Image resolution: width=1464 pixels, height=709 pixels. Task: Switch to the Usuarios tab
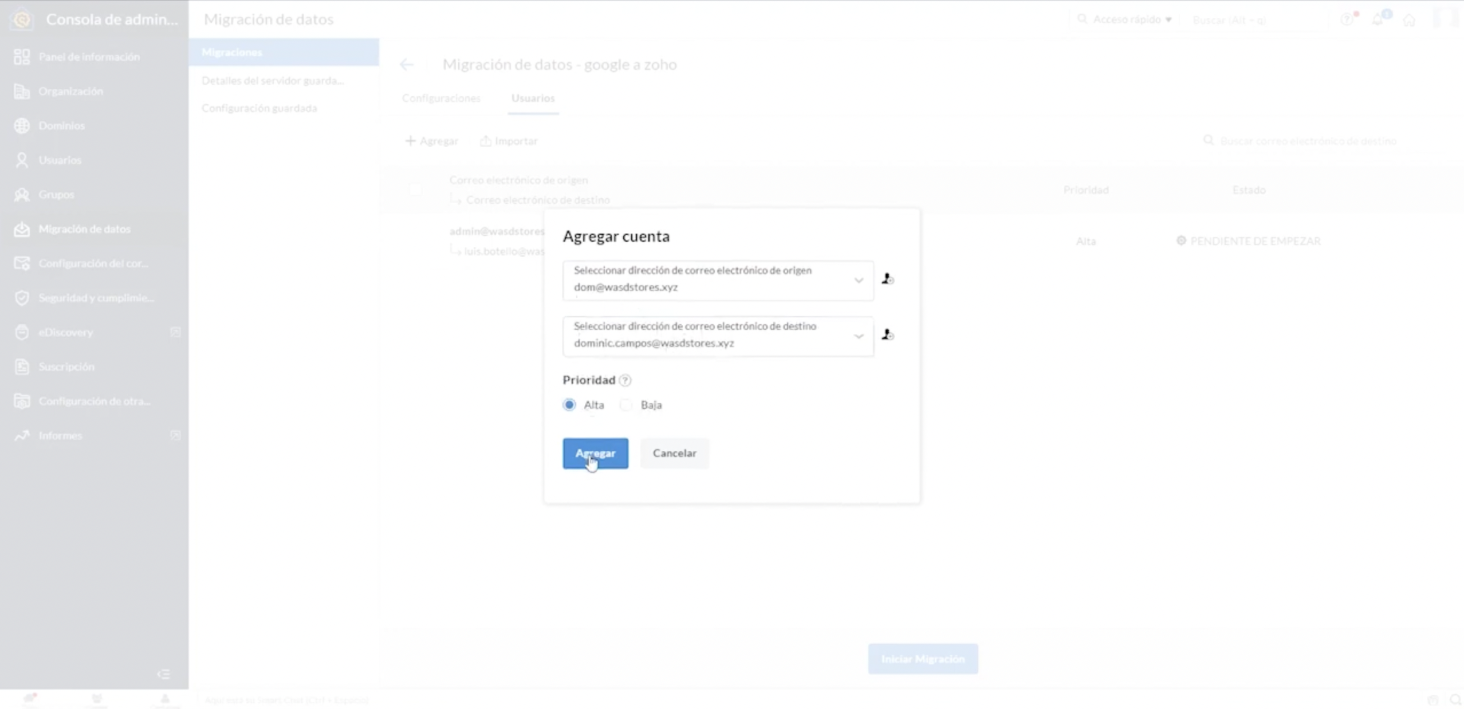[x=533, y=98]
